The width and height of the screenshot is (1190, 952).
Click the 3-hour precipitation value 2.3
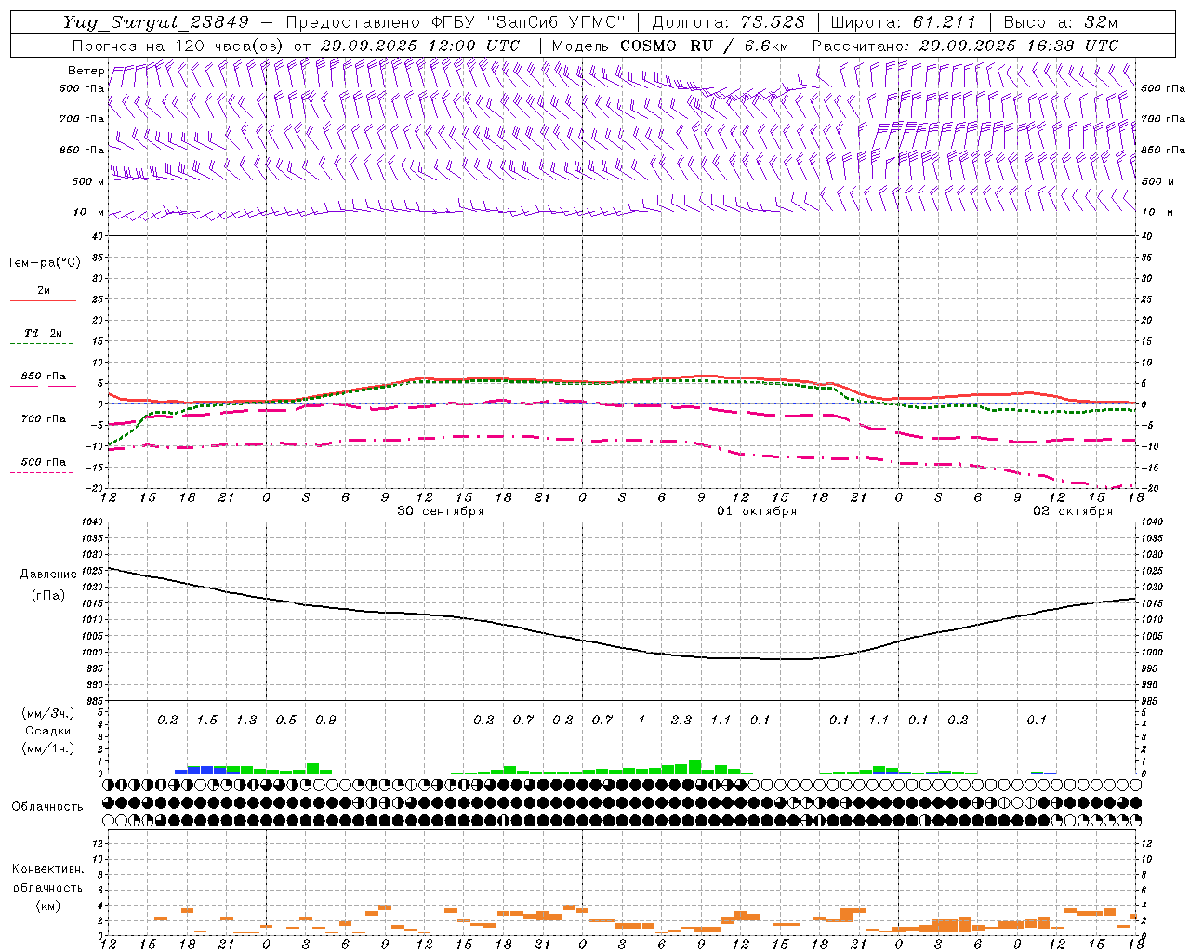click(681, 721)
